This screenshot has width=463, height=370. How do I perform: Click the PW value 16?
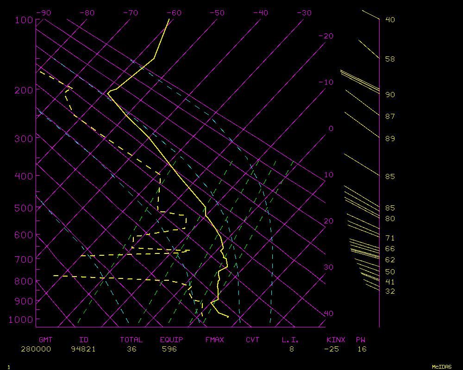coord(362,349)
